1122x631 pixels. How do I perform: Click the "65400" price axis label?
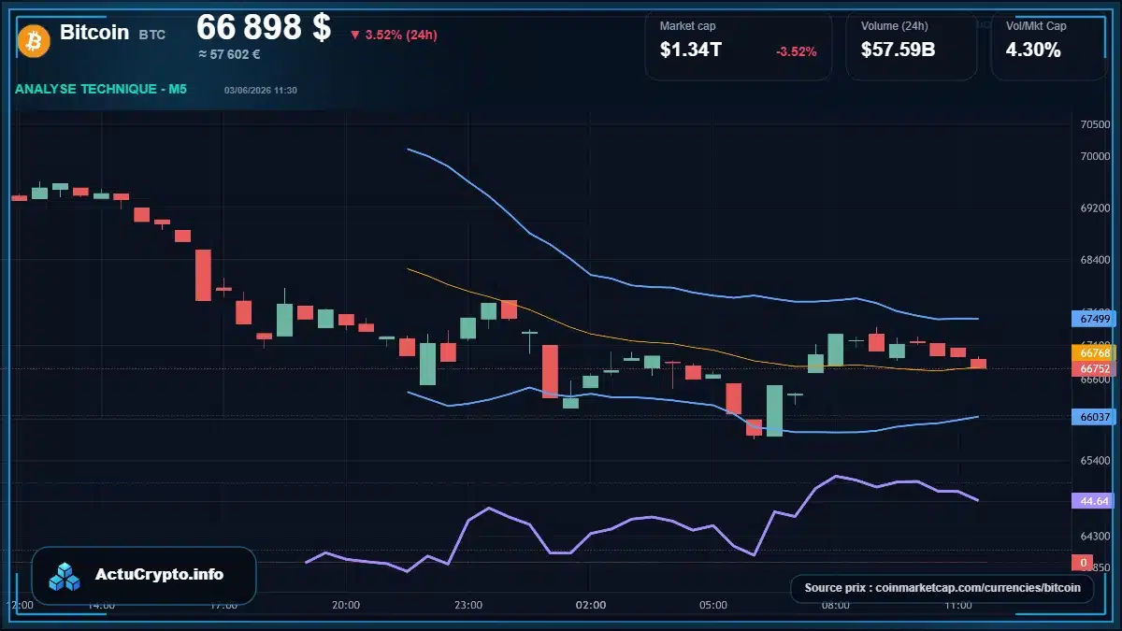click(1095, 462)
